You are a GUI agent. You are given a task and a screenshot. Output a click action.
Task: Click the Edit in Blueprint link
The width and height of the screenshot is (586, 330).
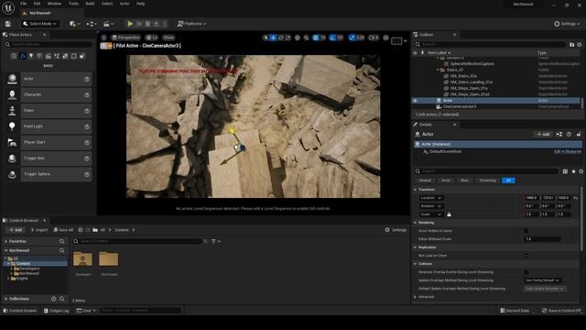tap(568, 151)
